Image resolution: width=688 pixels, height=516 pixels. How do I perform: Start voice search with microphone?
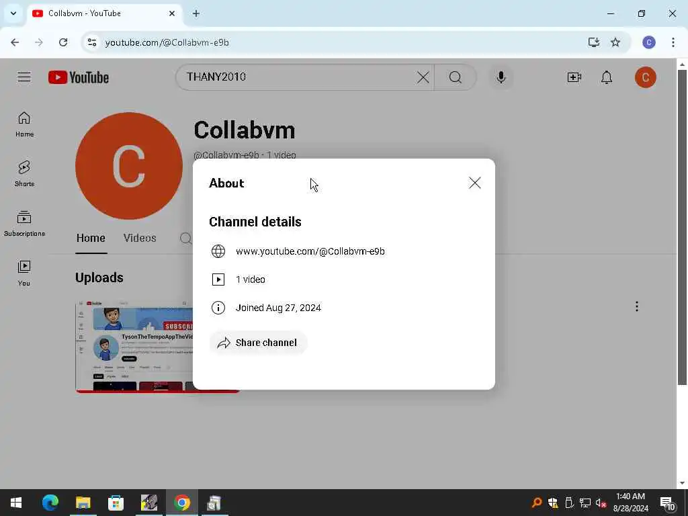501,77
